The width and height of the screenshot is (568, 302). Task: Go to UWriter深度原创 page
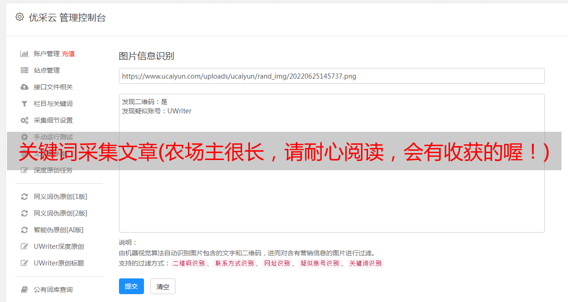pos(59,247)
